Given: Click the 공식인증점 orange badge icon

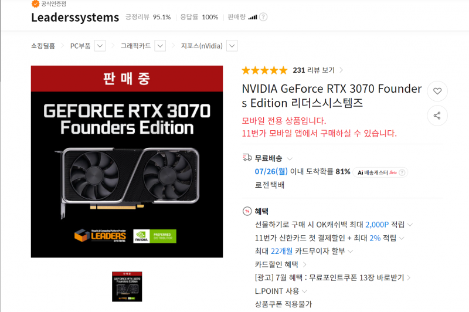Looking at the screenshot, I should click(35, 4).
